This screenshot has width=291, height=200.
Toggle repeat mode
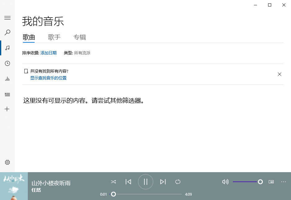[178, 182]
